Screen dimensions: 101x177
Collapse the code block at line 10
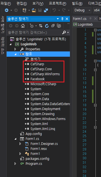tap(95, 70)
